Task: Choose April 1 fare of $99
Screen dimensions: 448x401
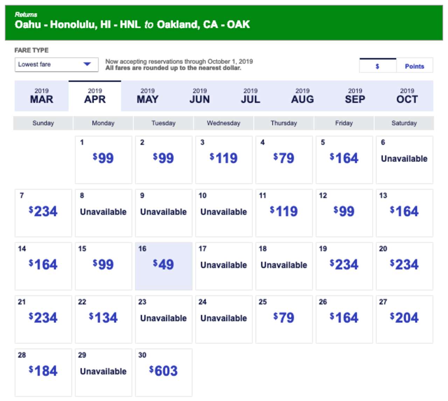Action: [104, 160]
